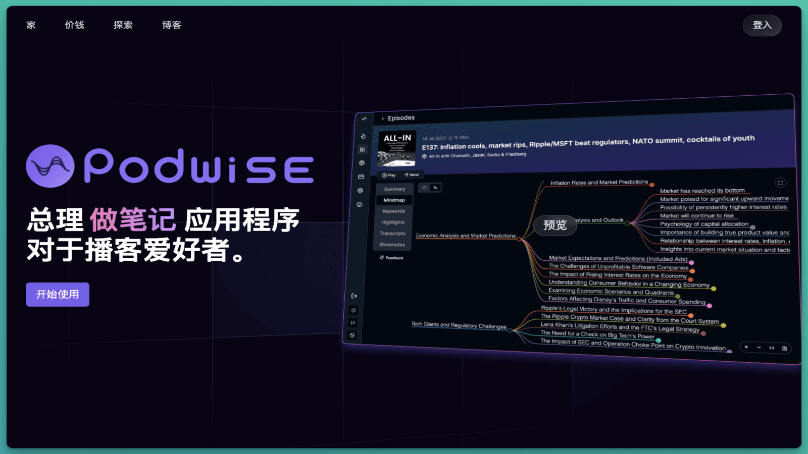Fit the mindmap to view
The height and width of the screenshot is (454, 808).
772,348
